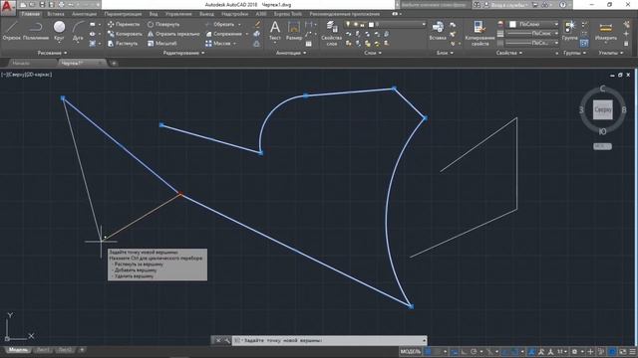Open the Вывод ribbon tab
The image size is (638, 358).
point(206,14)
